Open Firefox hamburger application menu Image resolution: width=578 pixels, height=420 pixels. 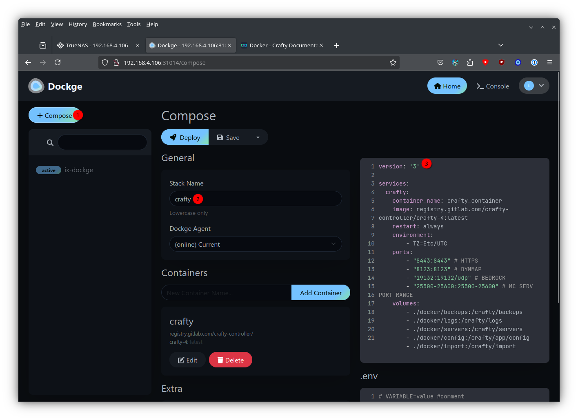point(549,62)
